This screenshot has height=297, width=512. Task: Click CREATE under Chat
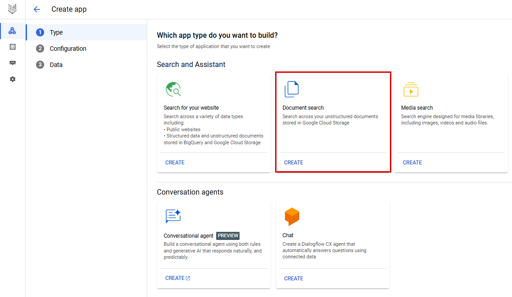pyautogui.click(x=294, y=278)
